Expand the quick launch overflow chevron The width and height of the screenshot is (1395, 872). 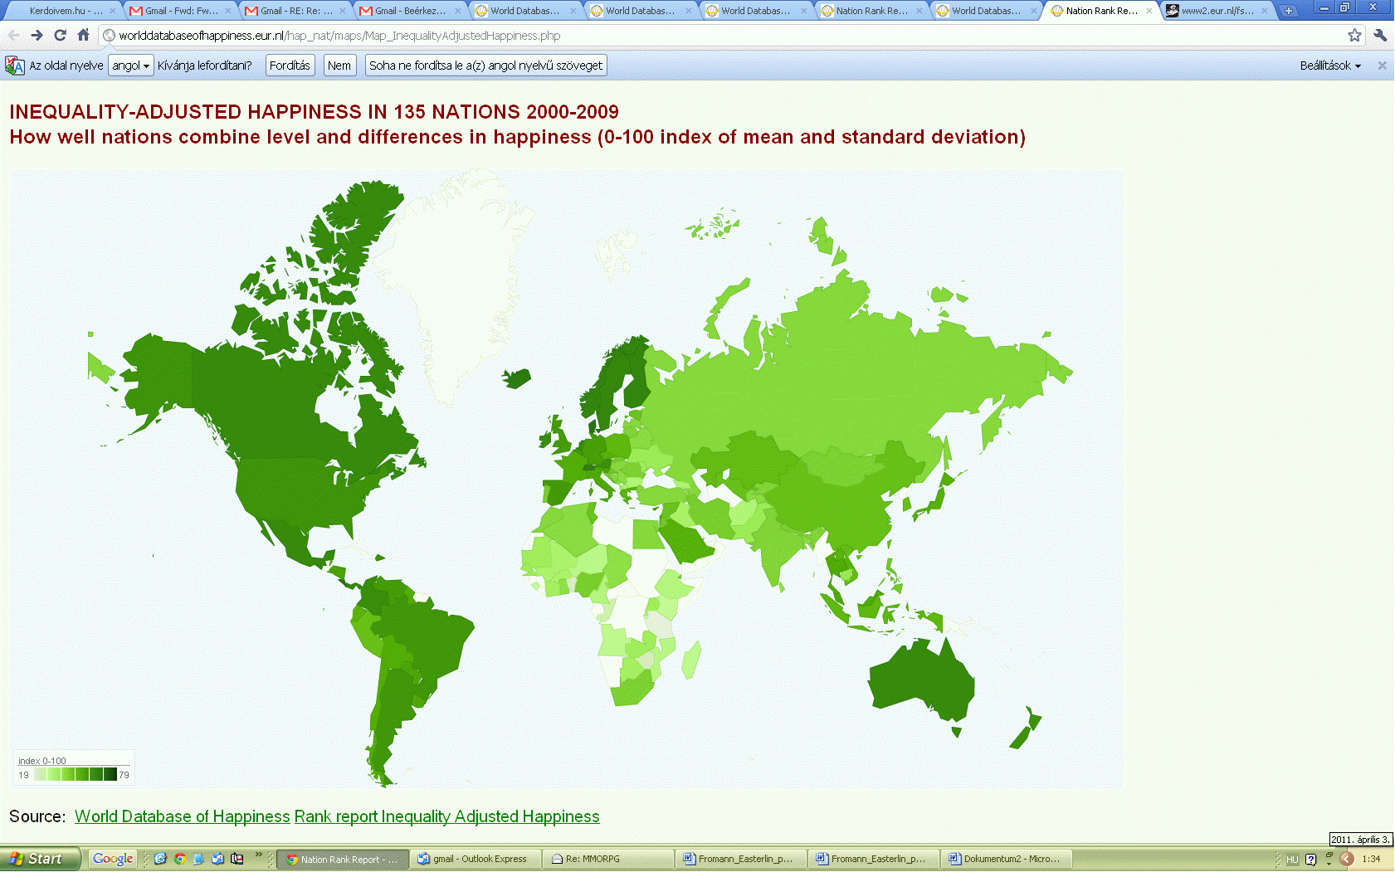(x=259, y=855)
